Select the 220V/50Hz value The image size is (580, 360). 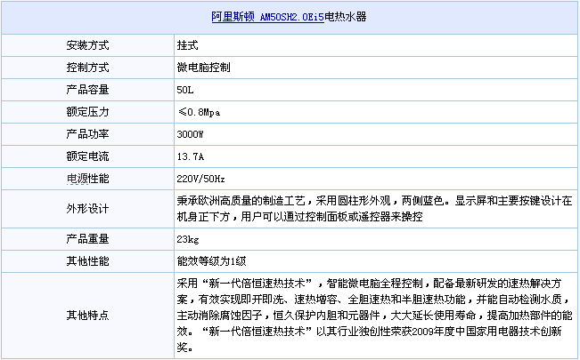point(202,179)
